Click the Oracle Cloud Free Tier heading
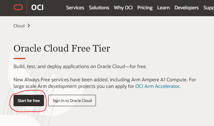The height and width of the screenshot is (126, 214). 62,48
